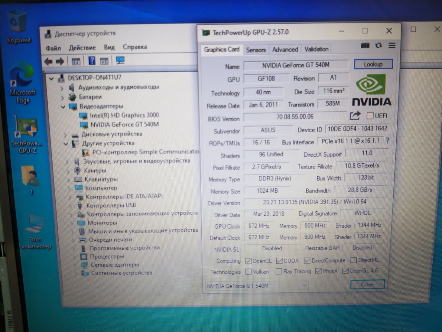Click the BIOS Version field 70.08.55.00.06
The image size is (442, 332).
[x=295, y=117]
